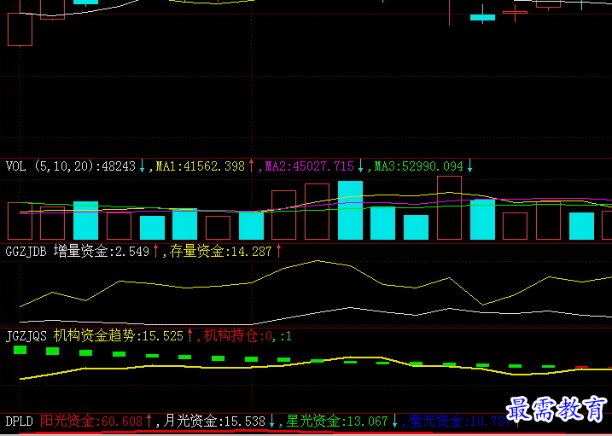Image resolution: width=612 pixels, height=436 pixels.
Task: Click the red up arrow after MA1 value
Action: tap(252, 166)
